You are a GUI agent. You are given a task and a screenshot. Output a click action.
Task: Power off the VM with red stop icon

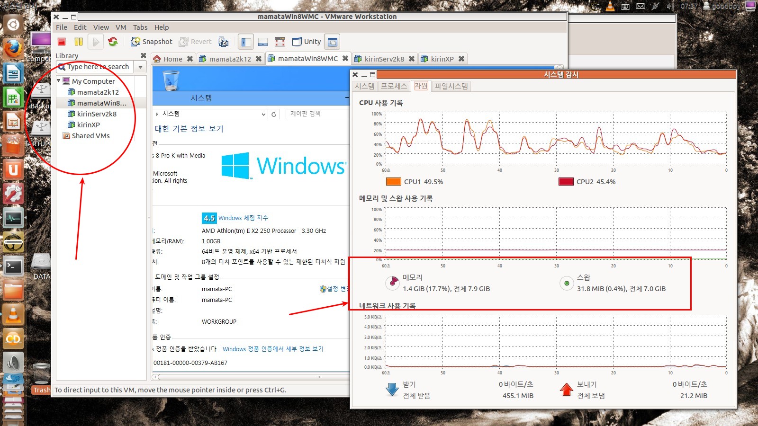tap(62, 42)
